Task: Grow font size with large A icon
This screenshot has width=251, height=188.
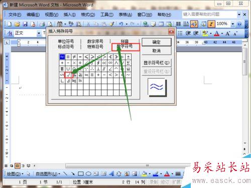Action: point(228,34)
